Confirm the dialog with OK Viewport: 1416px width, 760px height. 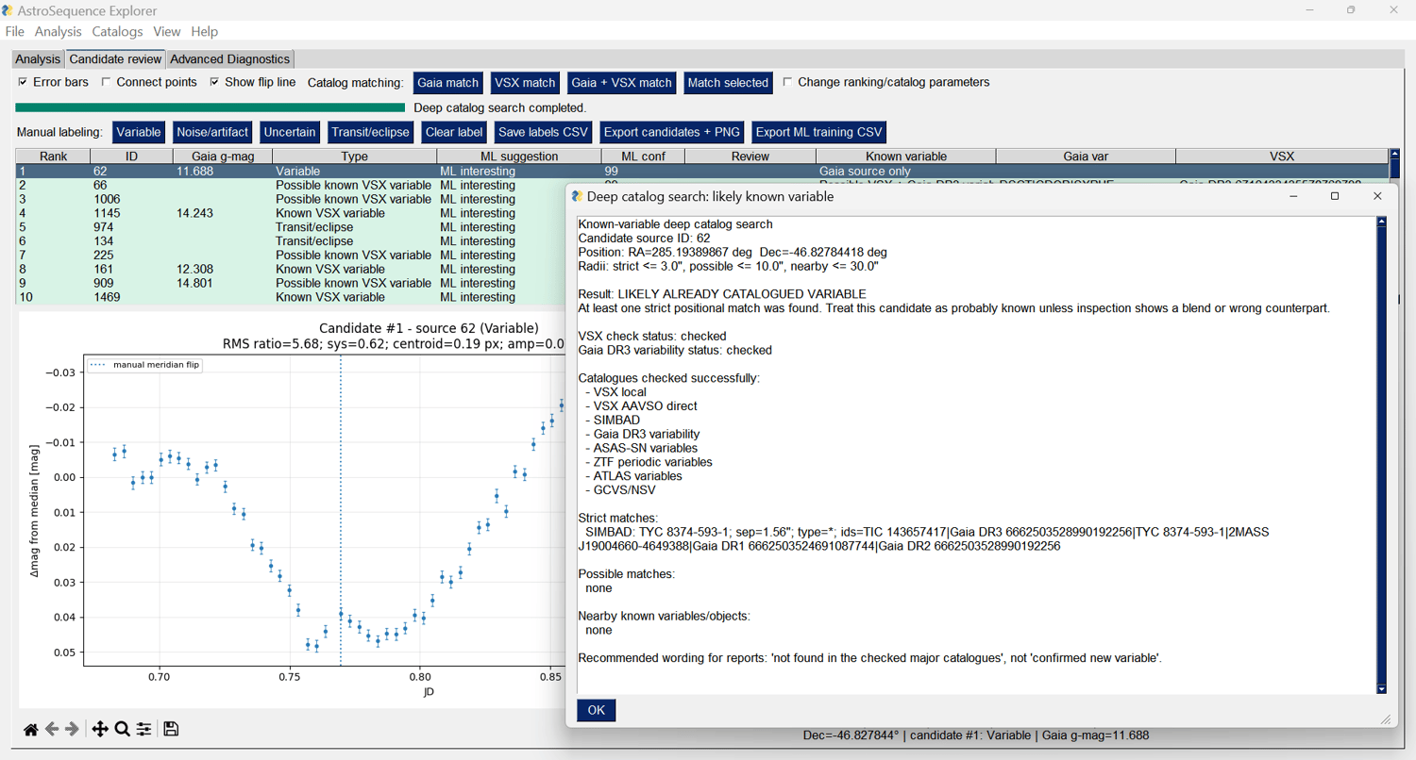[597, 710]
